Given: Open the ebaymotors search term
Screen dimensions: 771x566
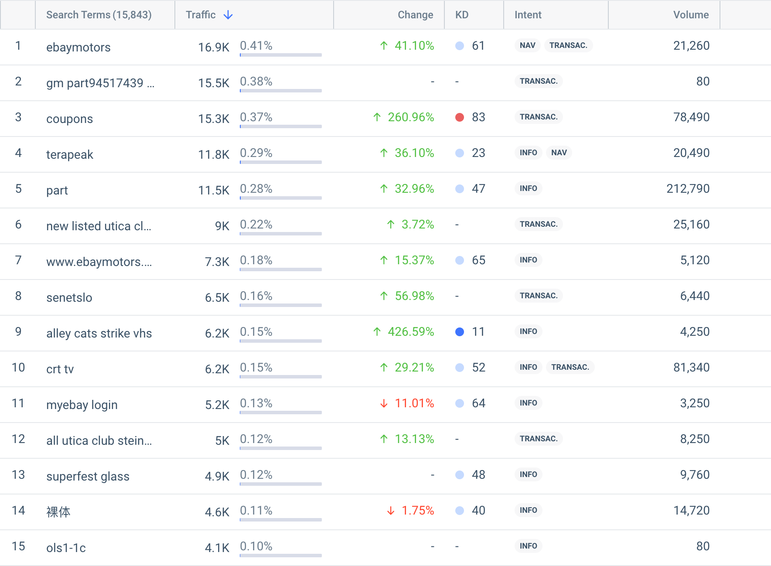Looking at the screenshot, I should 78,47.
